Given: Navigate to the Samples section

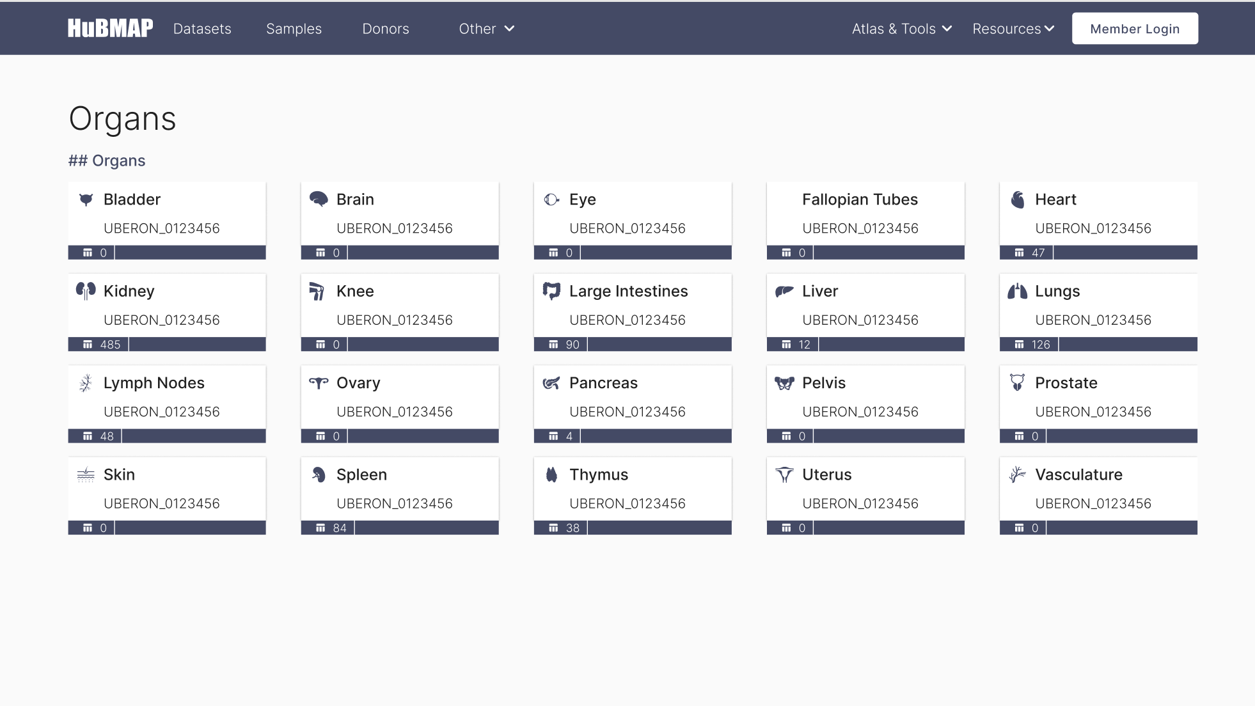Looking at the screenshot, I should click(294, 28).
